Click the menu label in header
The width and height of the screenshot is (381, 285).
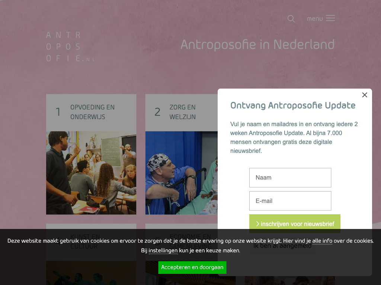point(315,19)
